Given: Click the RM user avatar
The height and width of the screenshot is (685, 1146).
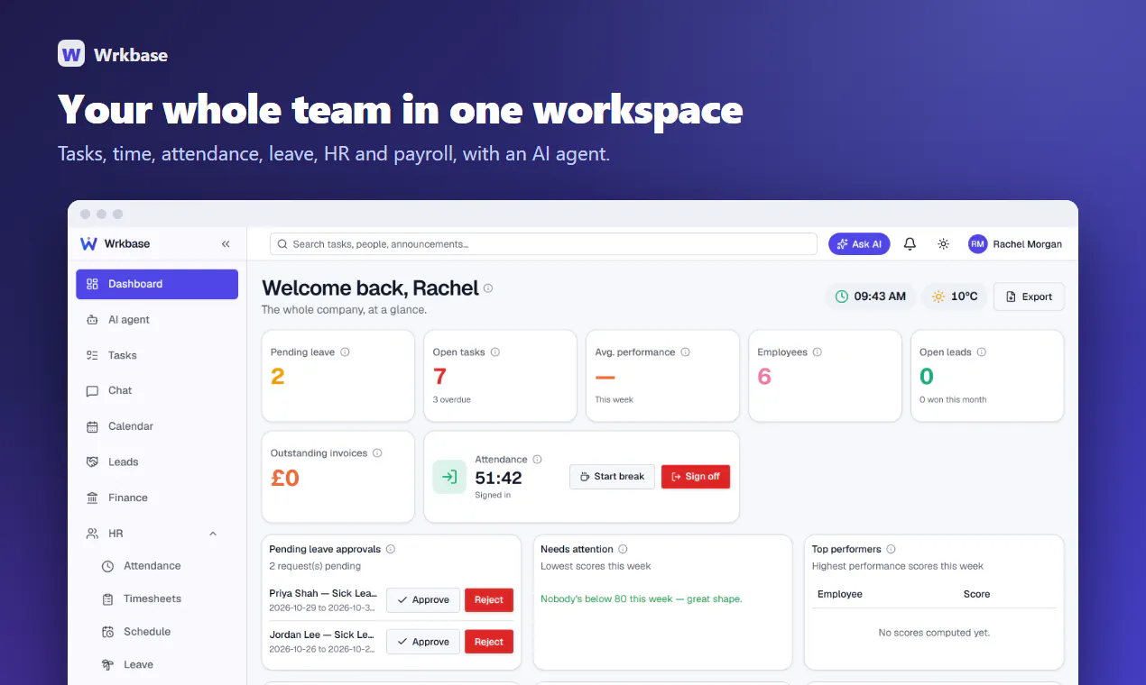Looking at the screenshot, I should [977, 244].
